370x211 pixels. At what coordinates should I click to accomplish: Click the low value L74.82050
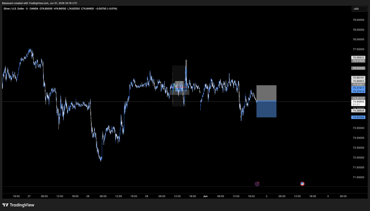(74, 9)
